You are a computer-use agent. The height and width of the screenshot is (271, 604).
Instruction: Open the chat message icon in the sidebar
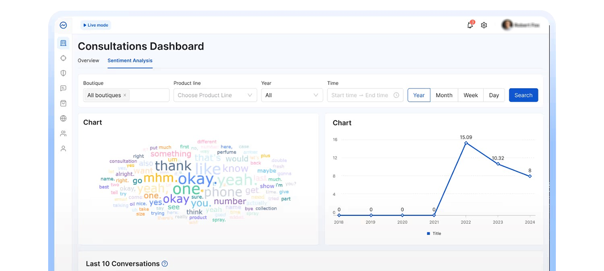click(63, 88)
